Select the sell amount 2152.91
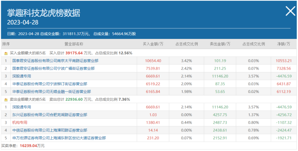Screen dimensions: 298x151 220,138
